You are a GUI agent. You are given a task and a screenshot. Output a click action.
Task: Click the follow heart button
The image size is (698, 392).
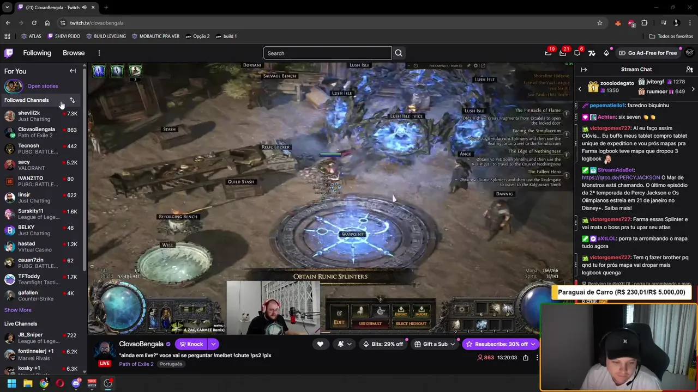coord(320,344)
